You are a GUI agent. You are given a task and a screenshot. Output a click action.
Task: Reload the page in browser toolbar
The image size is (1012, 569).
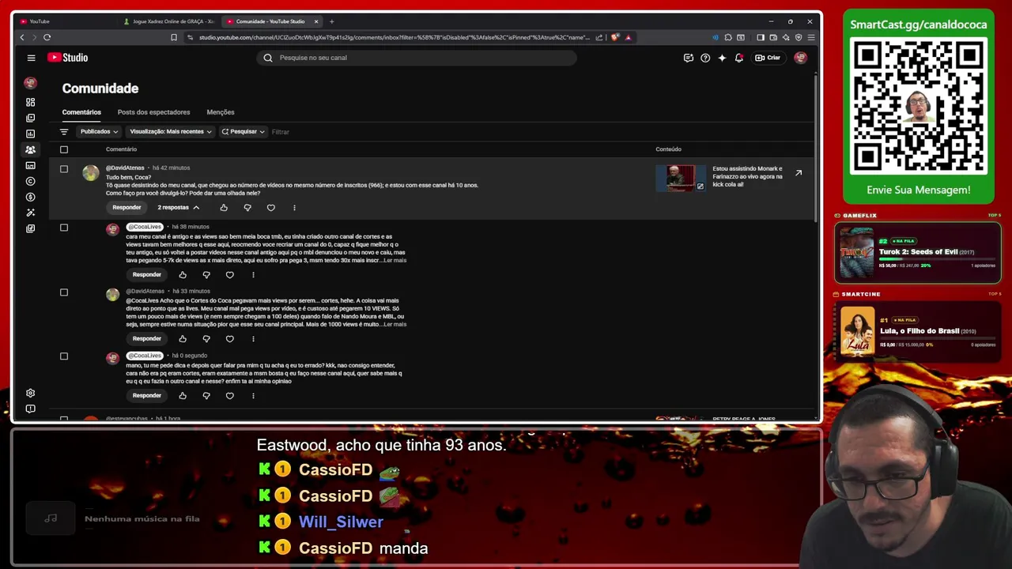coord(47,37)
